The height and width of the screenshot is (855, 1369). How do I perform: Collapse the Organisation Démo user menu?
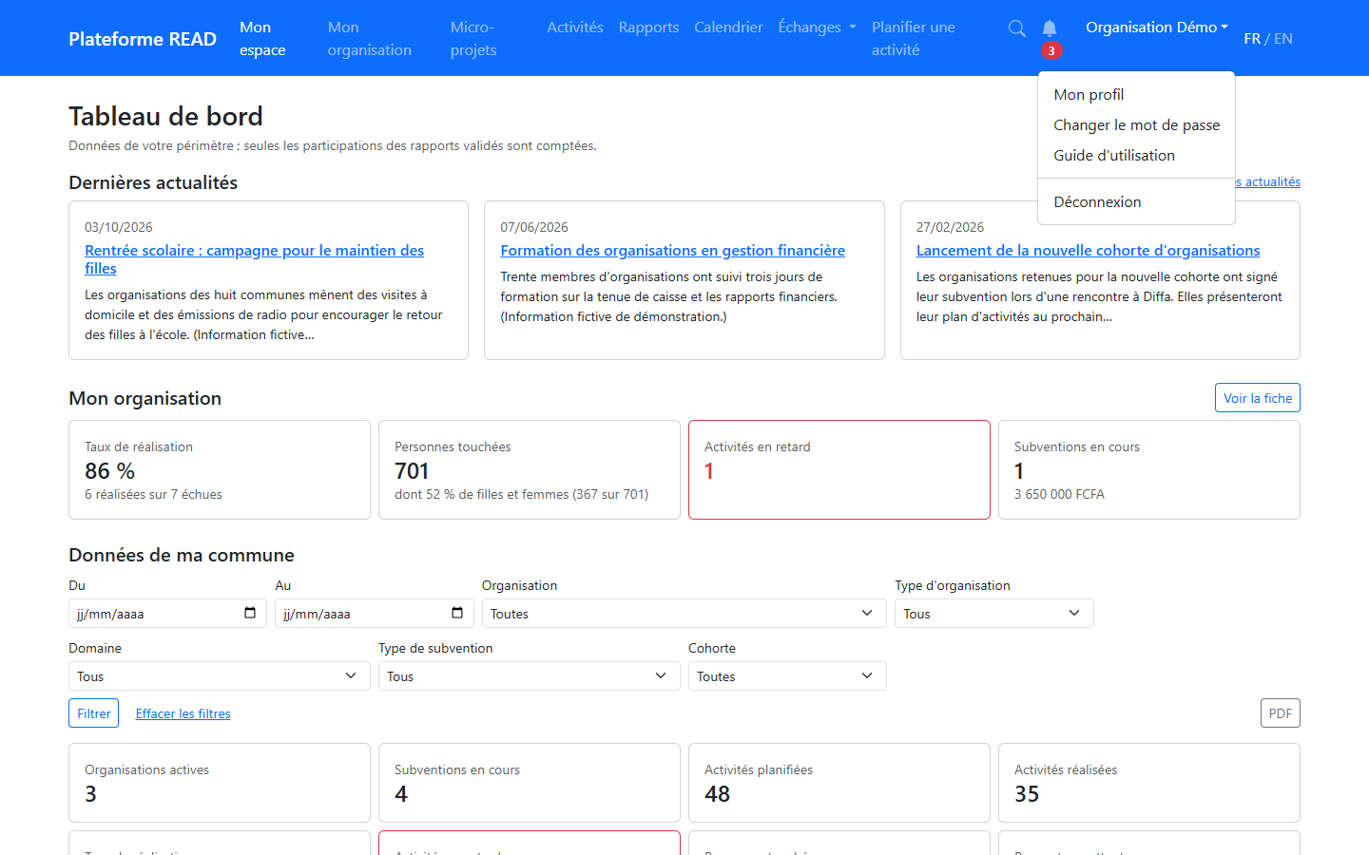click(1157, 28)
